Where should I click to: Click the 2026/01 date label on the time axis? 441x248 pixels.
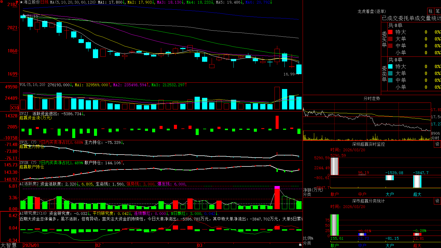(31, 245)
